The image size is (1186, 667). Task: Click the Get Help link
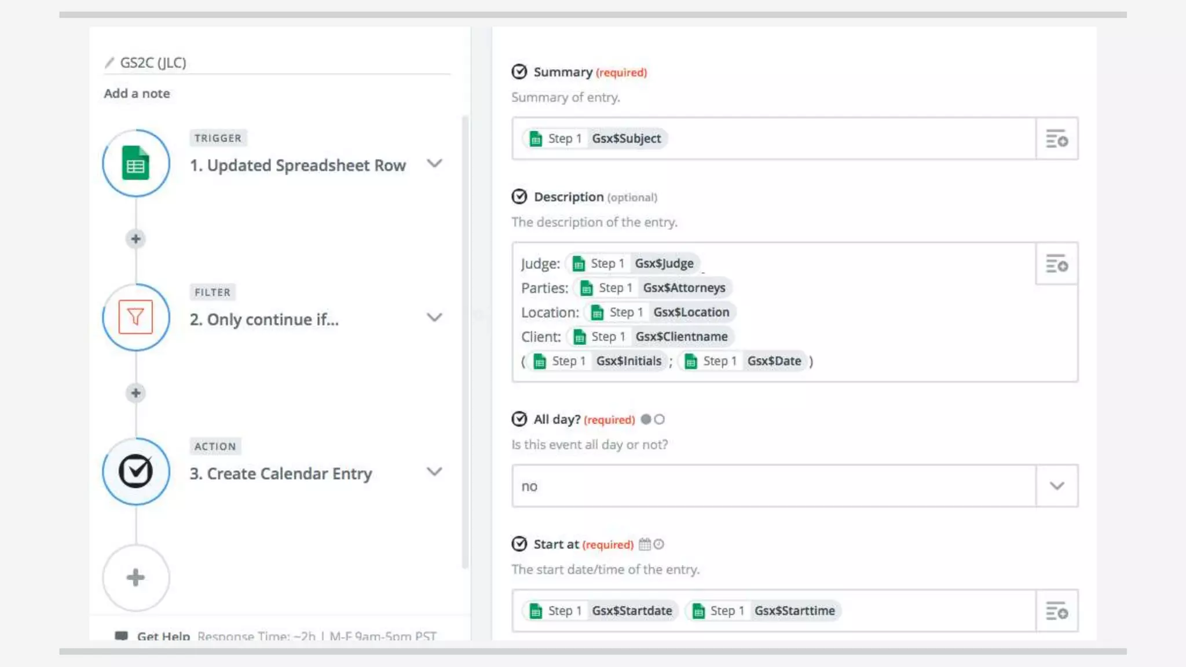click(163, 636)
